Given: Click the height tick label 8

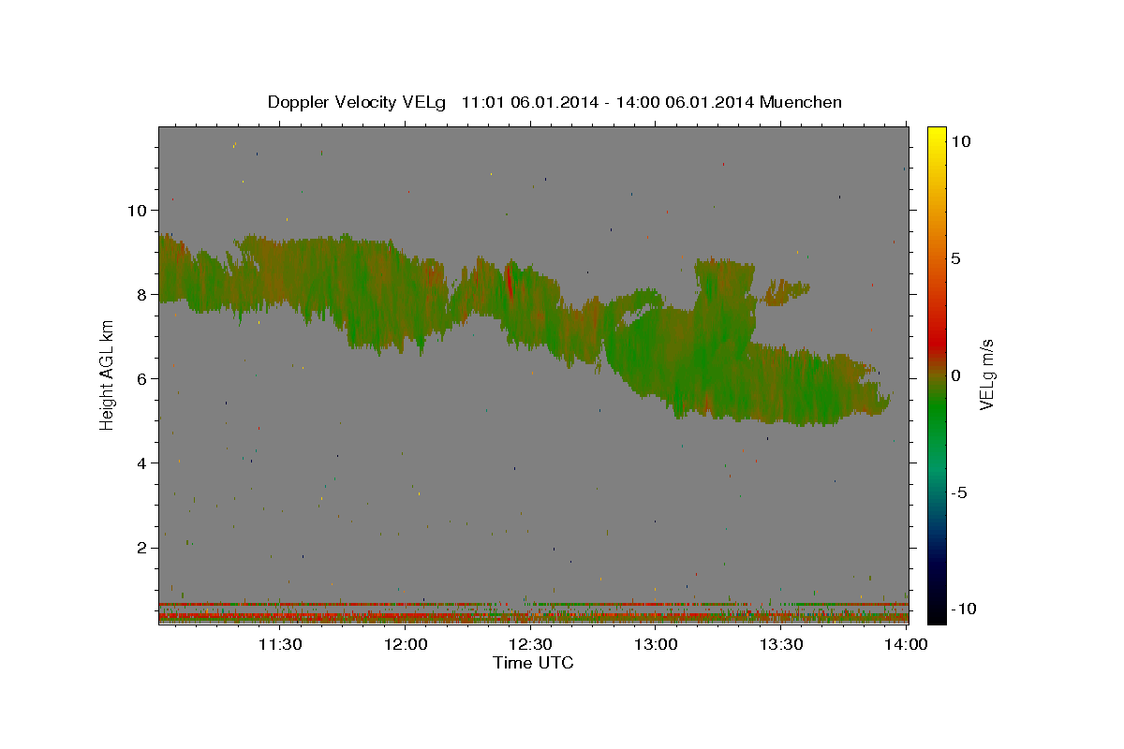Looking at the screenshot, I should [x=143, y=294].
